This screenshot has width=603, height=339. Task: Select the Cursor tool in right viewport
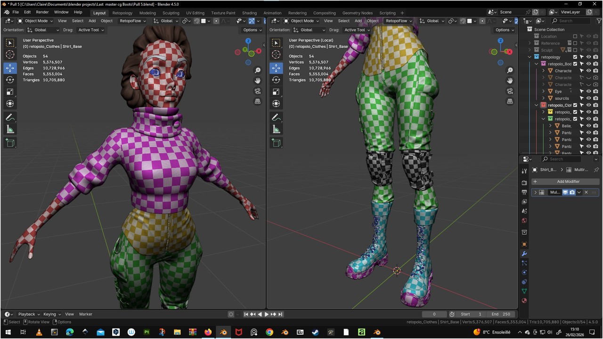[x=276, y=55]
